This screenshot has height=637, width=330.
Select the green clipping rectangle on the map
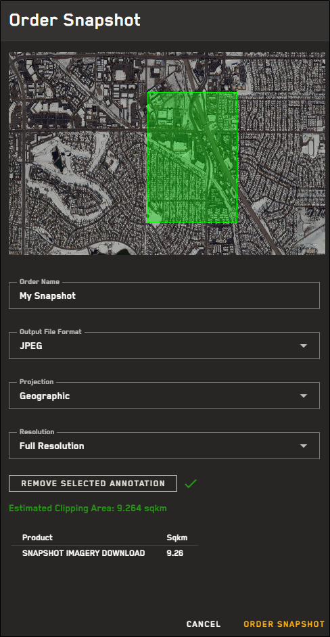pyautogui.click(x=192, y=157)
